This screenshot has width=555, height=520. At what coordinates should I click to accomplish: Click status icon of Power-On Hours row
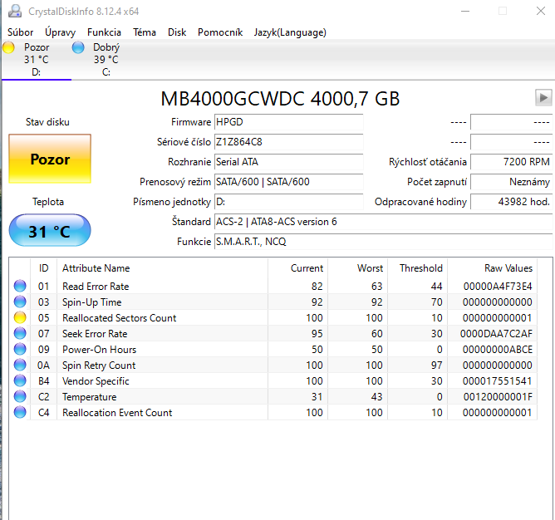[x=20, y=349]
